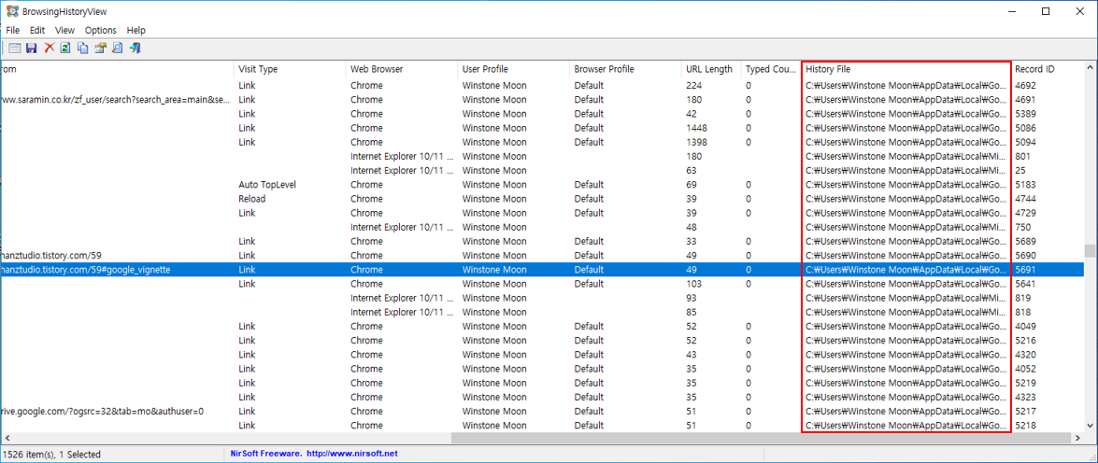This screenshot has height=463, width=1098.
Task: Click the red X Delete icon
Action: [49, 49]
